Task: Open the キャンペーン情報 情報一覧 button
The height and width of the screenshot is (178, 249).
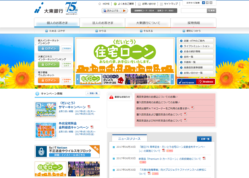Action: pyautogui.click(x=93, y=93)
